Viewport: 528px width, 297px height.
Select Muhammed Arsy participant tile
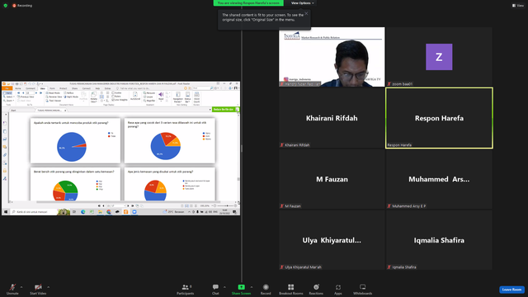coord(439,179)
